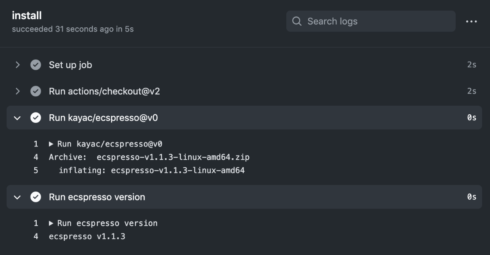Open the three-dot options menu
This screenshot has width=490, height=255.
click(471, 21)
